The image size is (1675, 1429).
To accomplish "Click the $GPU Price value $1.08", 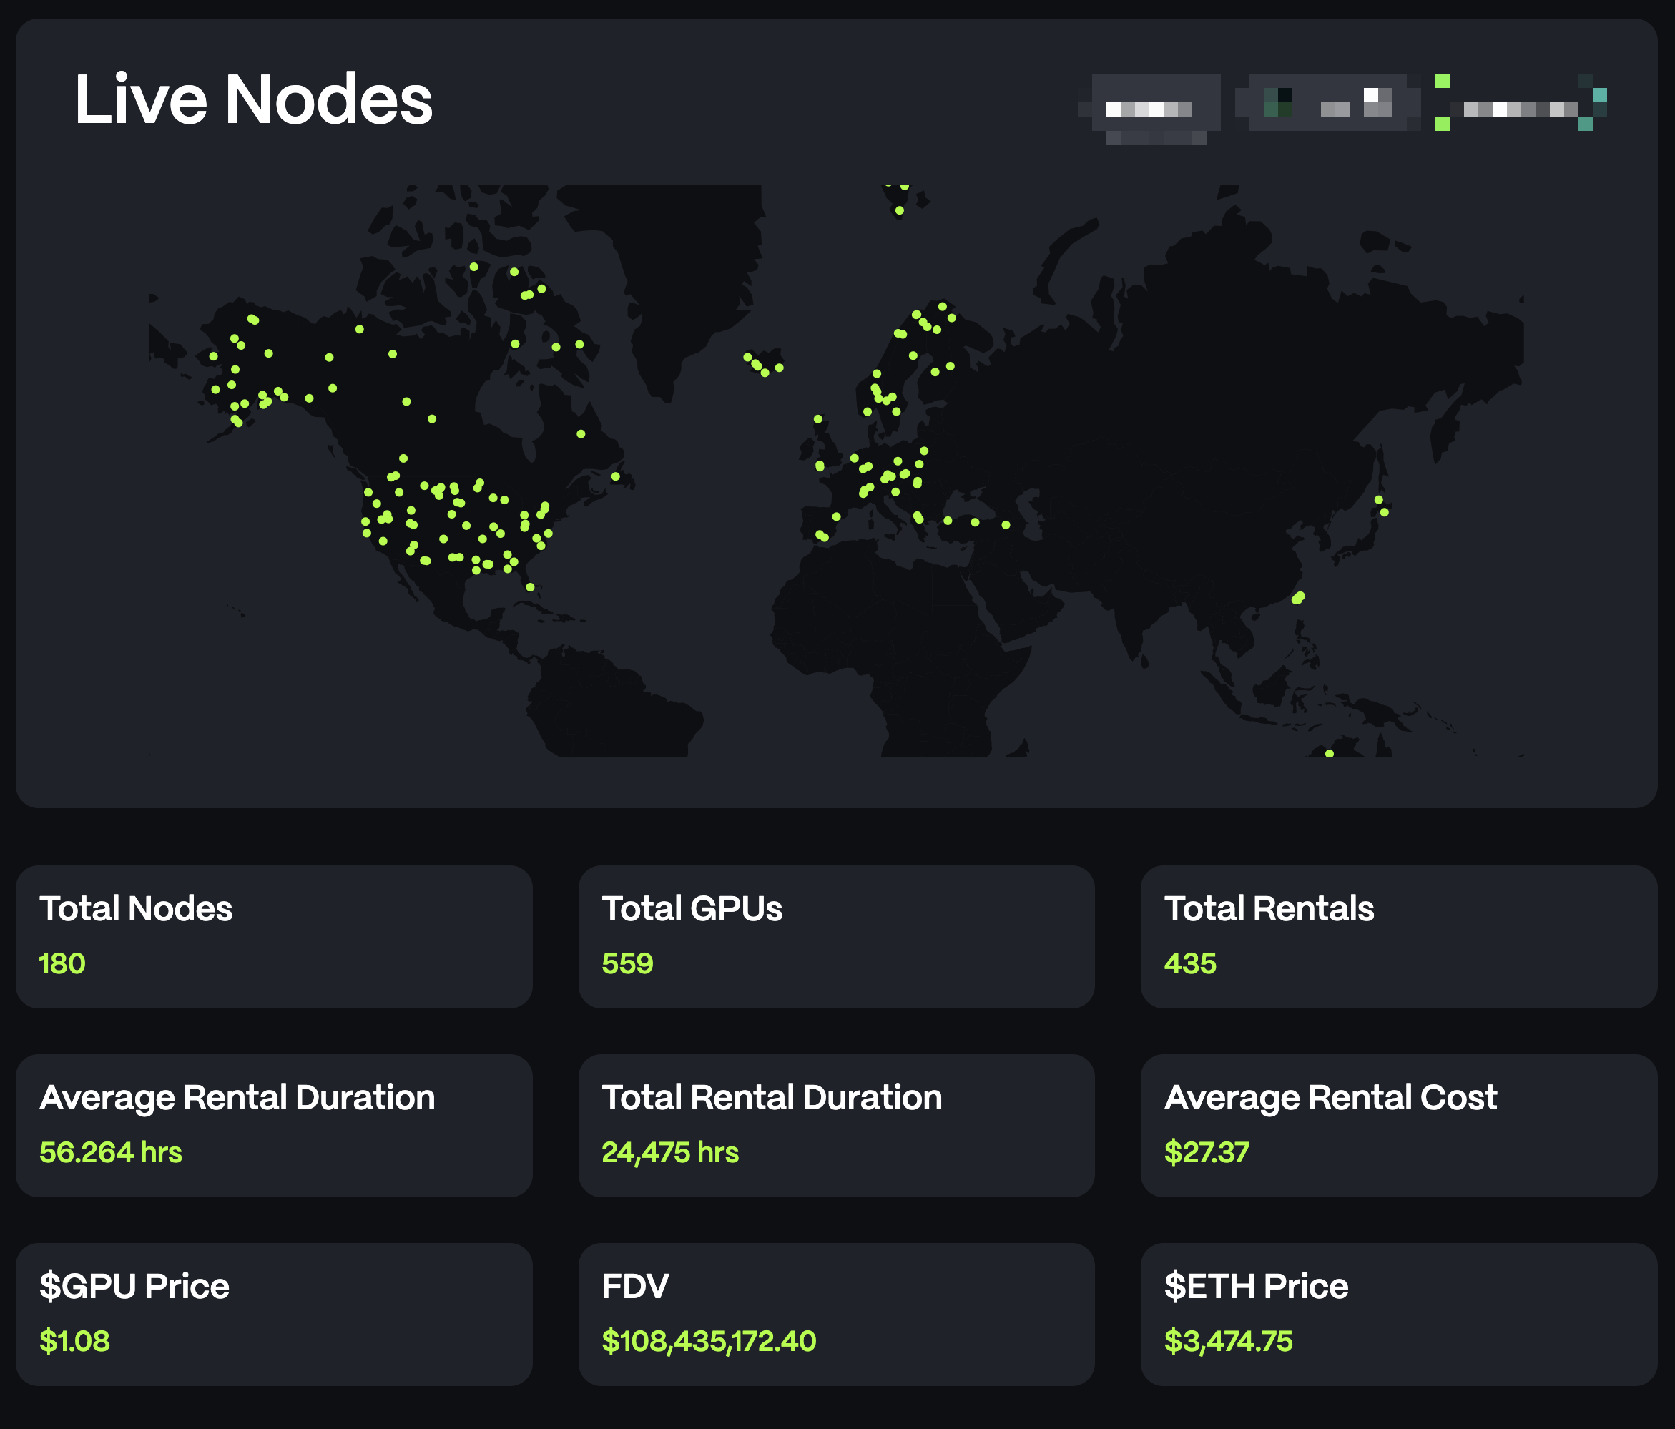I will 74,1341.
